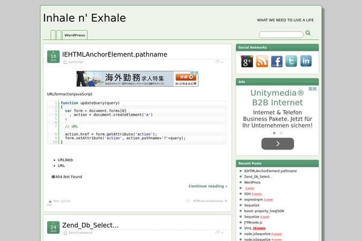Close the Unitymedia sidebar ad

click(x=315, y=89)
